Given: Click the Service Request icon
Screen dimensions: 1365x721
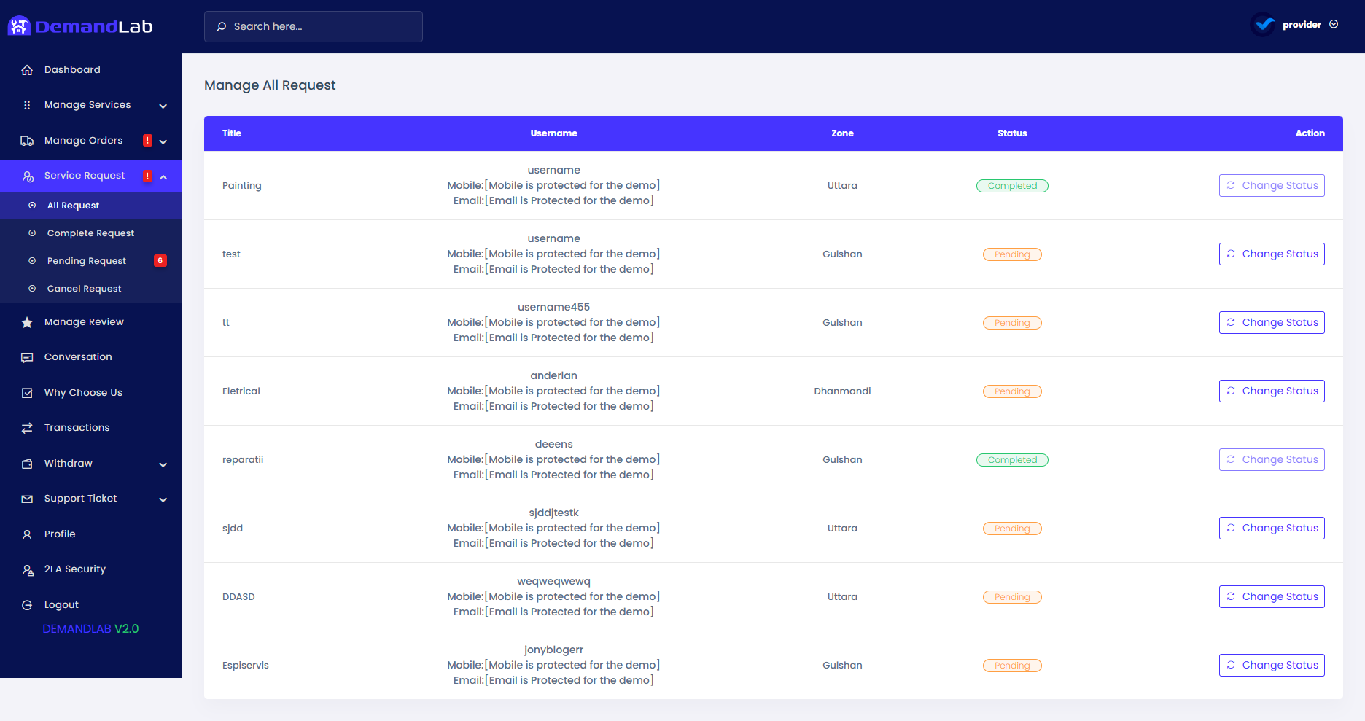Looking at the screenshot, I should [x=27, y=175].
